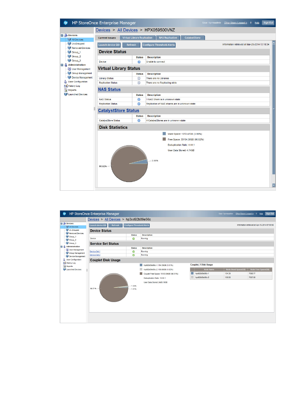Click the Device row unknown-status icon in the top window
Viewport: 297px width, 395px height.
click(139, 62)
